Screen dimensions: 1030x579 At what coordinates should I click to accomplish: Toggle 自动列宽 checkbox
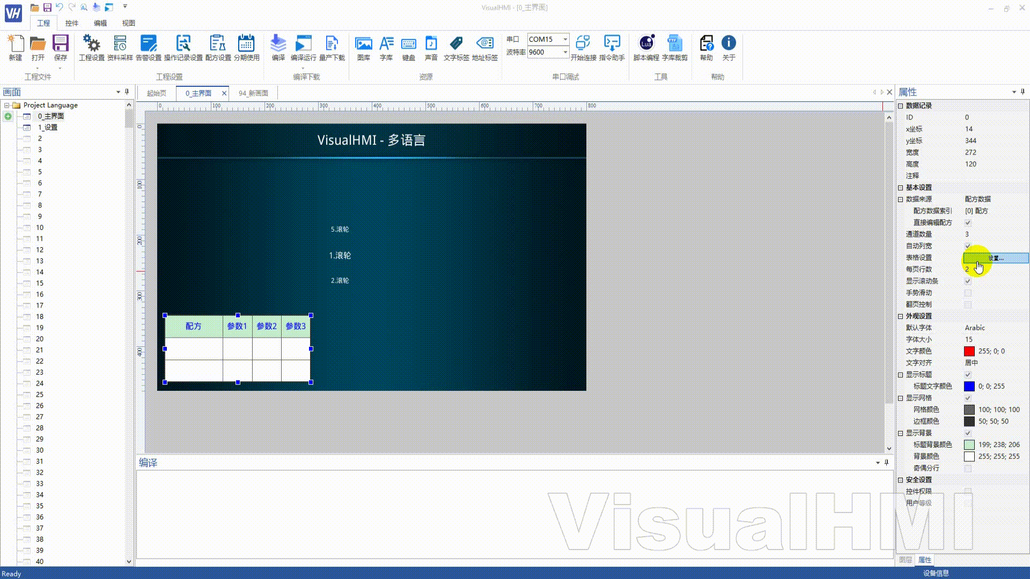[x=968, y=246]
